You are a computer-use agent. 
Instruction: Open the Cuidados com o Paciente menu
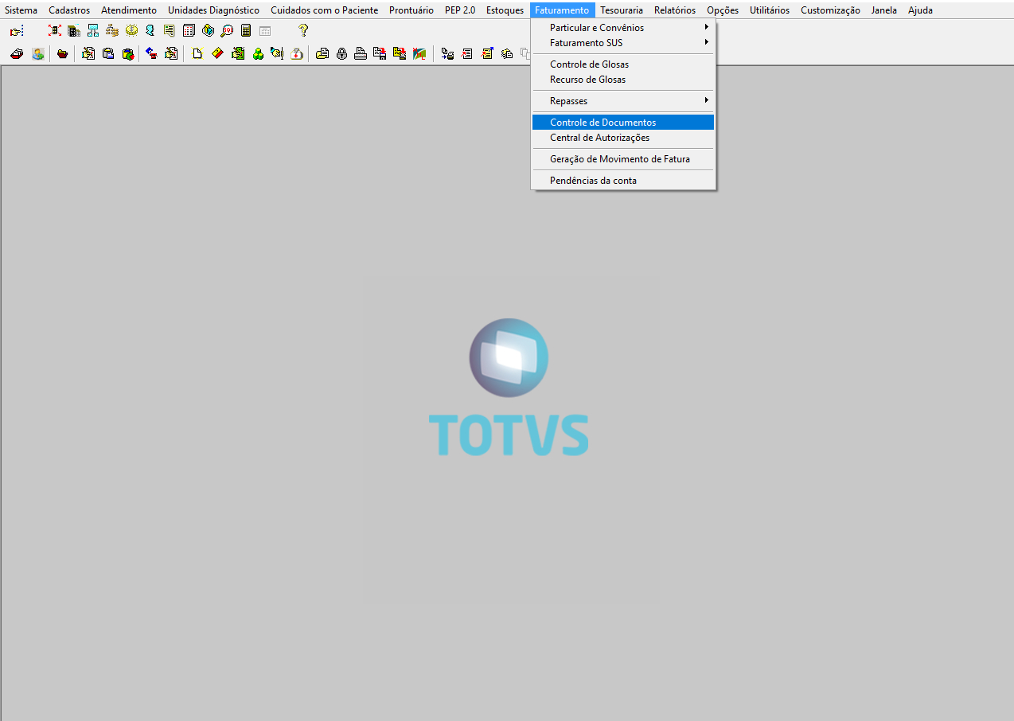point(324,10)
